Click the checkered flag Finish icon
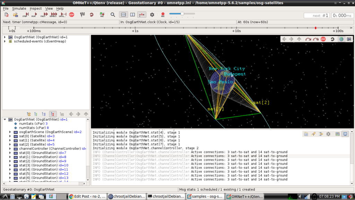This screenshot has height=200, width=355. (x=83, y=15)
